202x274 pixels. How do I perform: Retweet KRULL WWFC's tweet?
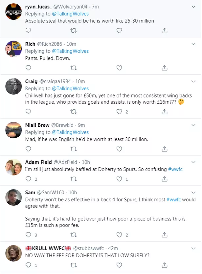(74, 265)
